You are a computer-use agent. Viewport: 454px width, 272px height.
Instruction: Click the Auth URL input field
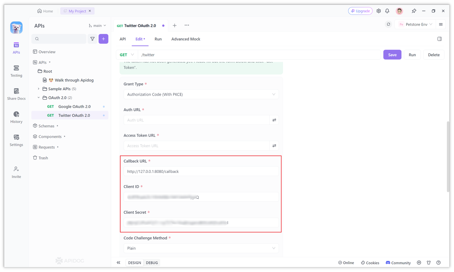click(196, 120)
